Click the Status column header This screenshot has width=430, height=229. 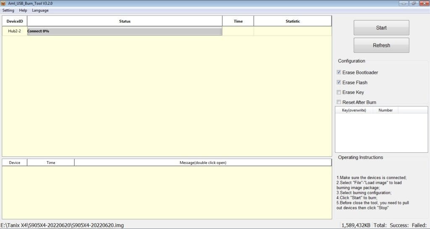(x=125, y=21)
